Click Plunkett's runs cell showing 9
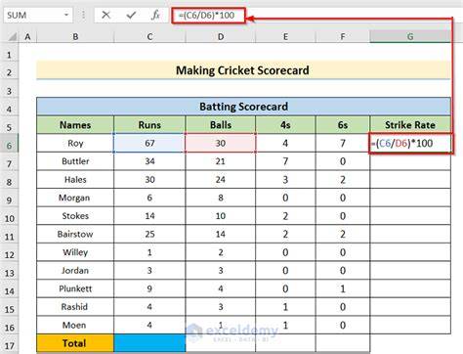This screenshot has width=463, height=354. (149, 288)
